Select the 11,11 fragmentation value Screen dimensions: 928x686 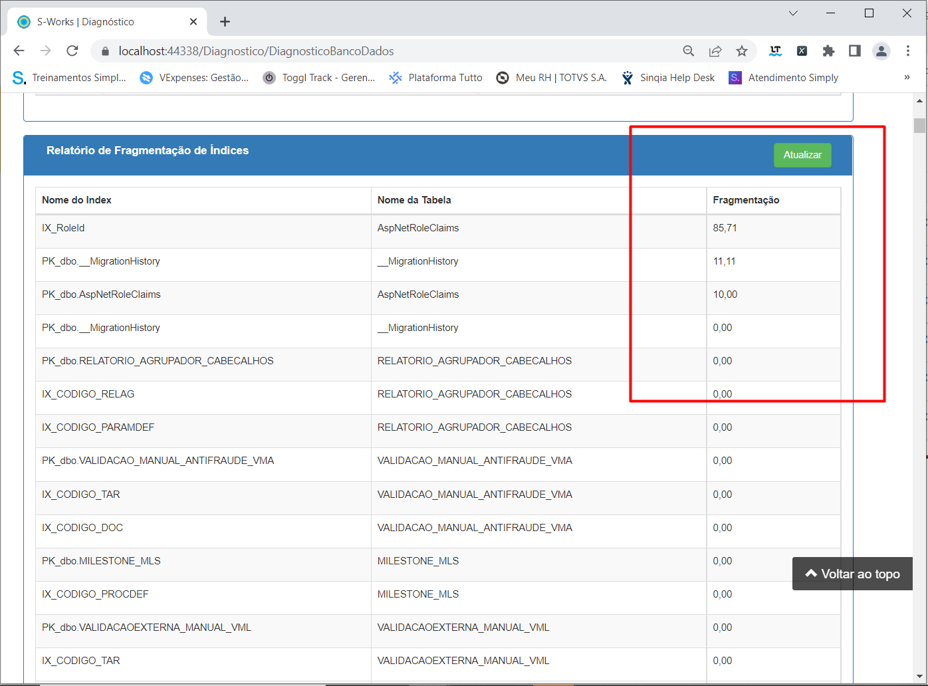click(724, 261)
